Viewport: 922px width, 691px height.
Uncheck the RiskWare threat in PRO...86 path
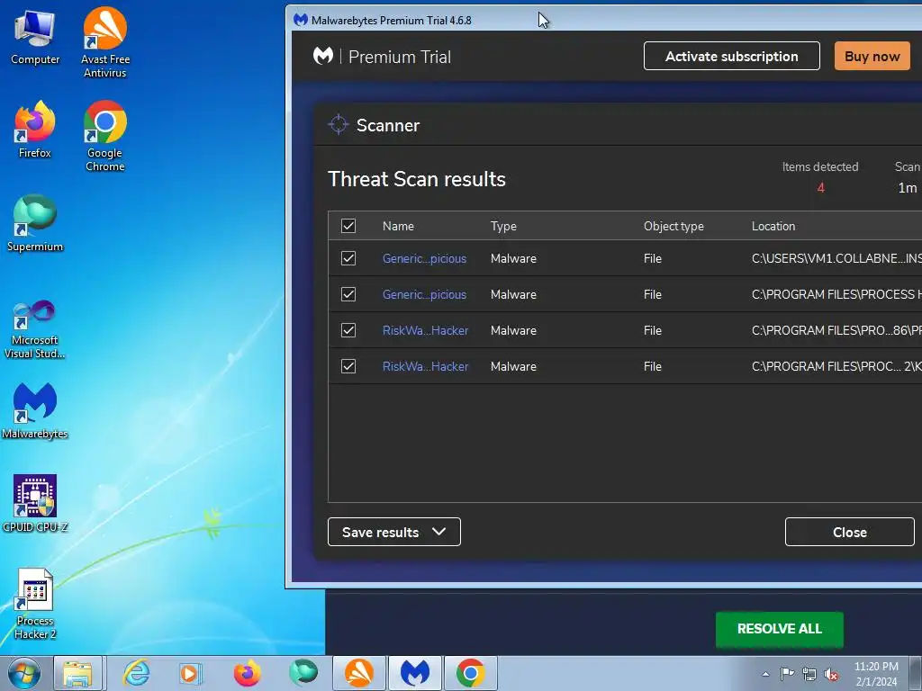point(348,330)
